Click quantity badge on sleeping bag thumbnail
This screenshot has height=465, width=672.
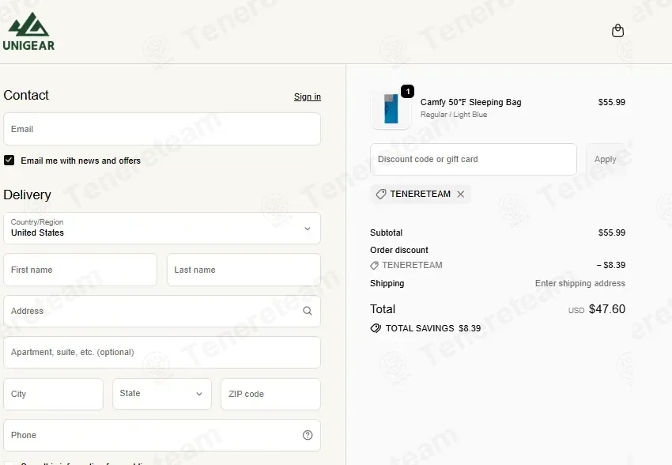pyautogui.click(x=408, y=91)
